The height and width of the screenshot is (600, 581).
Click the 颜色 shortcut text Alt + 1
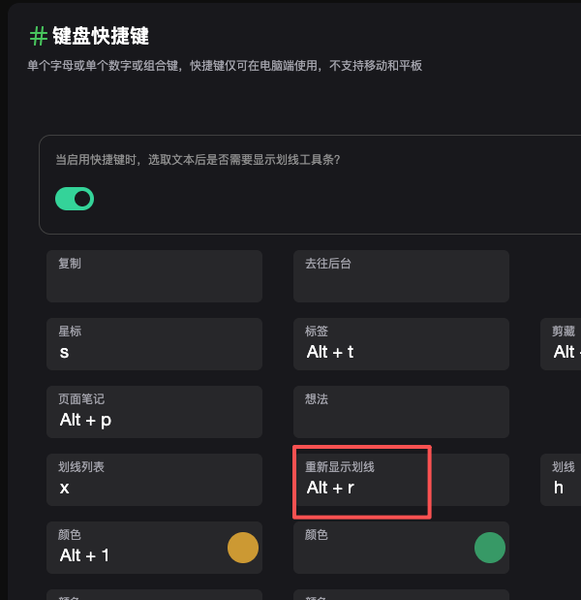[85, 555]
